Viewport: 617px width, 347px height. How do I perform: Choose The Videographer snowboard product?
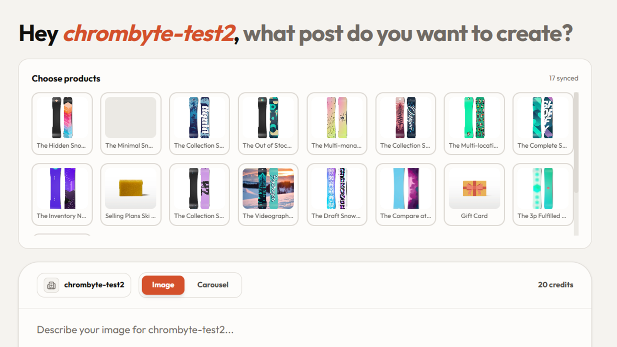[x=268, y=194]
